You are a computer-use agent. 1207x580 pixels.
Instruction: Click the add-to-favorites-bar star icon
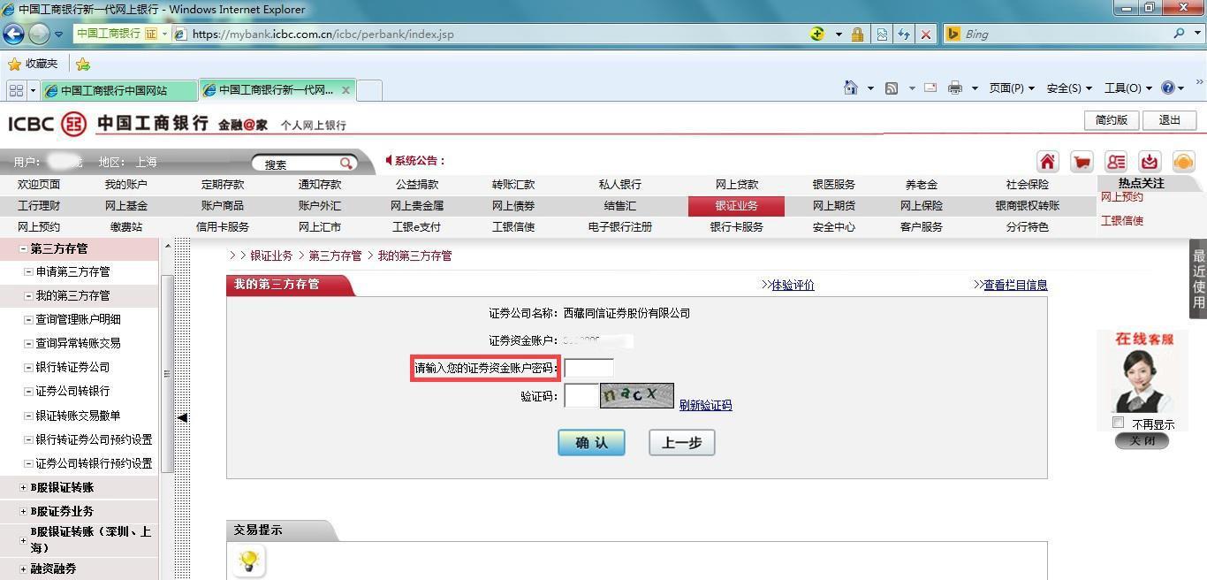point(83,64)
